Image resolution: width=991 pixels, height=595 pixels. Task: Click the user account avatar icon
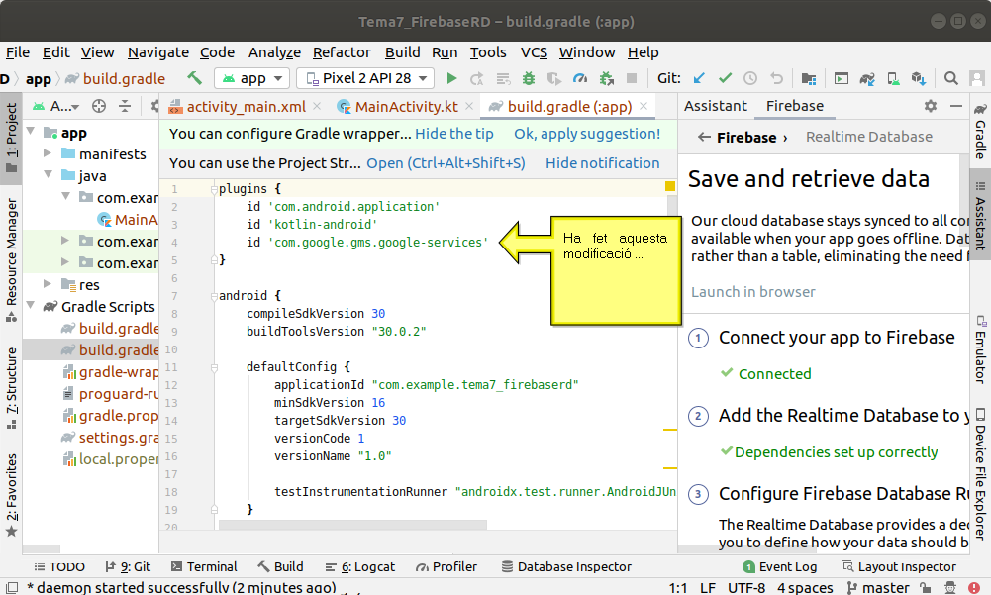coord(977,78)
